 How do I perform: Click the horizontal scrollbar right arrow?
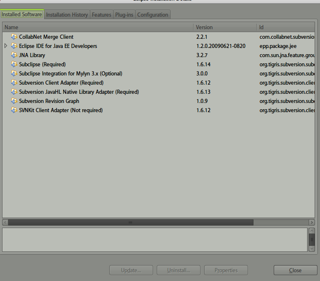click(x=312, y=222)
